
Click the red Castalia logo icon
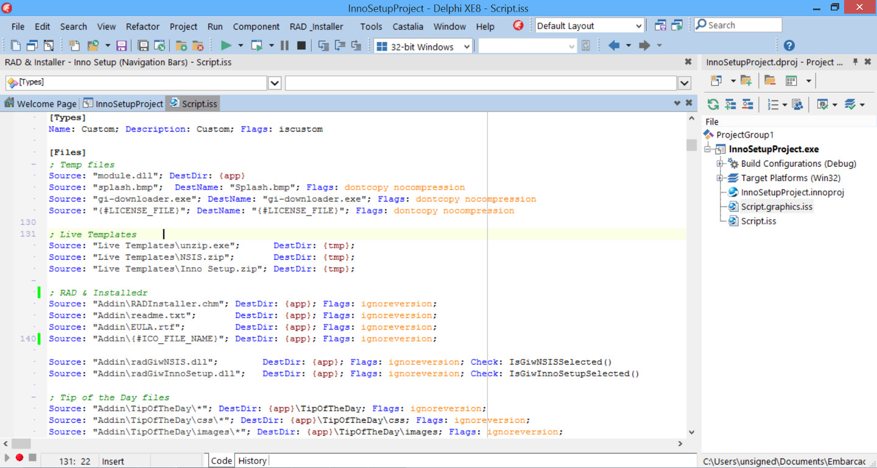pos(518,26)
